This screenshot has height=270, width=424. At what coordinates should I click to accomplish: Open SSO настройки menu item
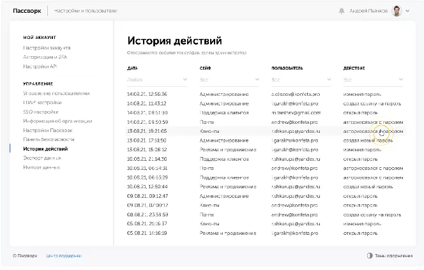coord(41,112)
